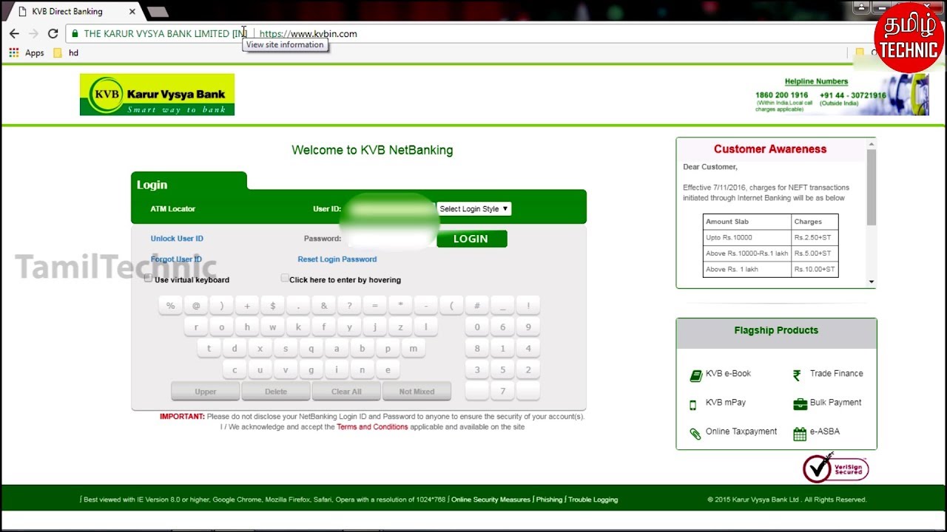Click the ? key on virtual keyboard
947x532 pixels.
point(349,306)
